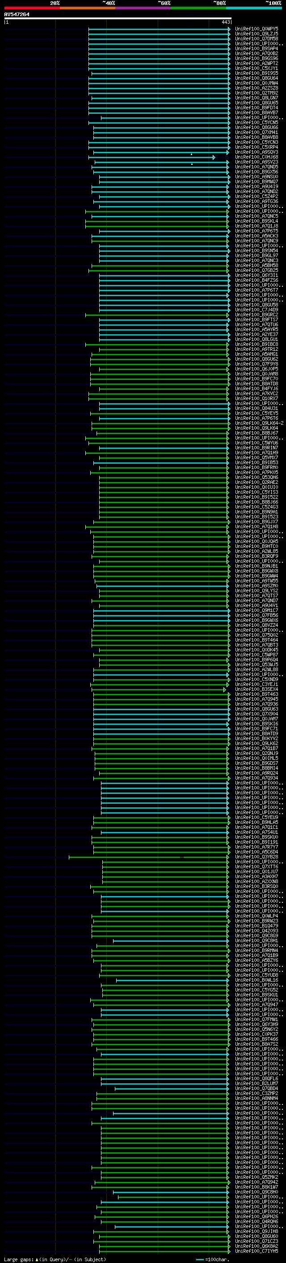This screenshot has width=286, height=1263.
Task: Click the UniRef100_B9SKL4 label
Action: tap(257, 221)
